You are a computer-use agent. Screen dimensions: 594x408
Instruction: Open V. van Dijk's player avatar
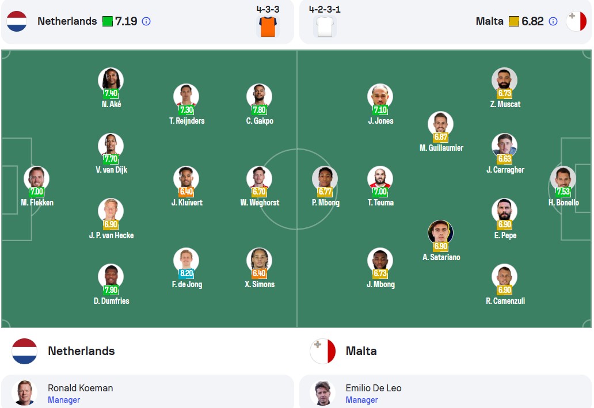pyautogui.click(x=111, y=146)
